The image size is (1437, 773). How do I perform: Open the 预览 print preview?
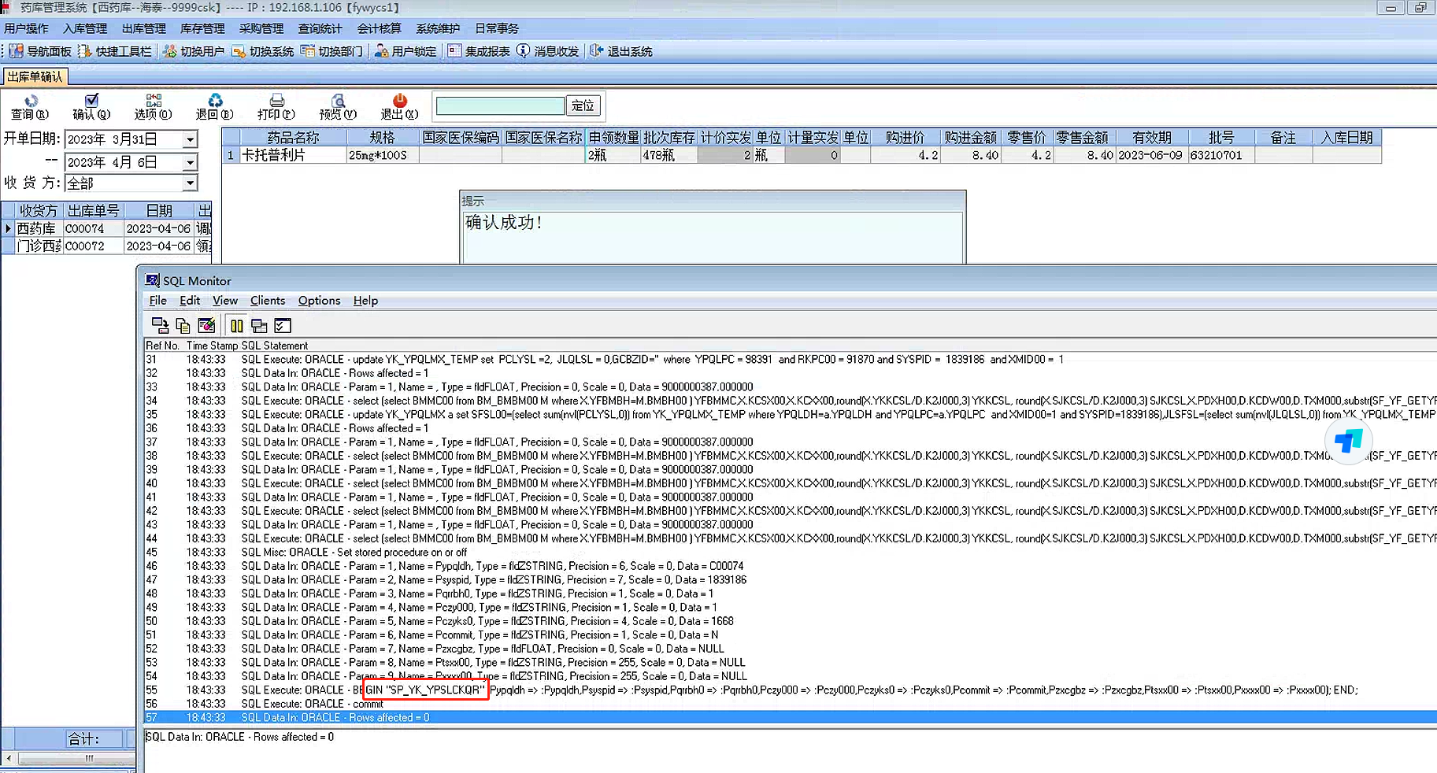pos(338,107)
